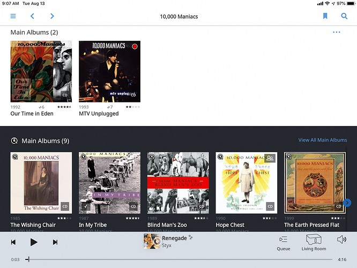Click the Qobuz icon beside Main Albums (9)
Viewport: 357px width, 268px height.
14,141
